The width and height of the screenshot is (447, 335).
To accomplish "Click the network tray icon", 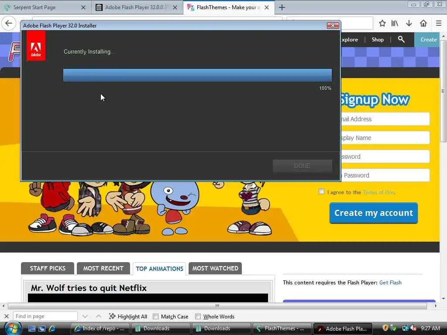I will click(405, 328).
